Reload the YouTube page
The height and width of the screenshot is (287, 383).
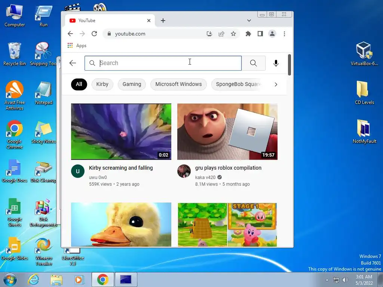click(94, 34)
